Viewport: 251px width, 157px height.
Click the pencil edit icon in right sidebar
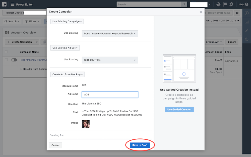pos(247,31)
